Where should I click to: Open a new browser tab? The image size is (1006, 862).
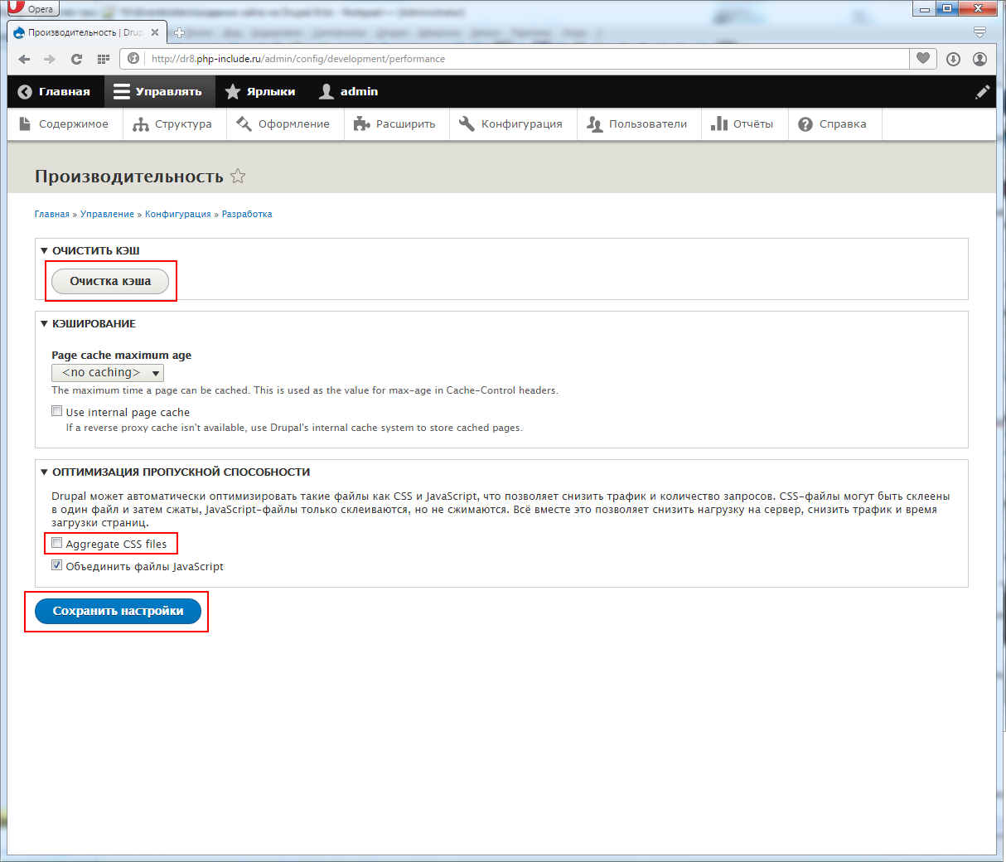click(179, 32)
